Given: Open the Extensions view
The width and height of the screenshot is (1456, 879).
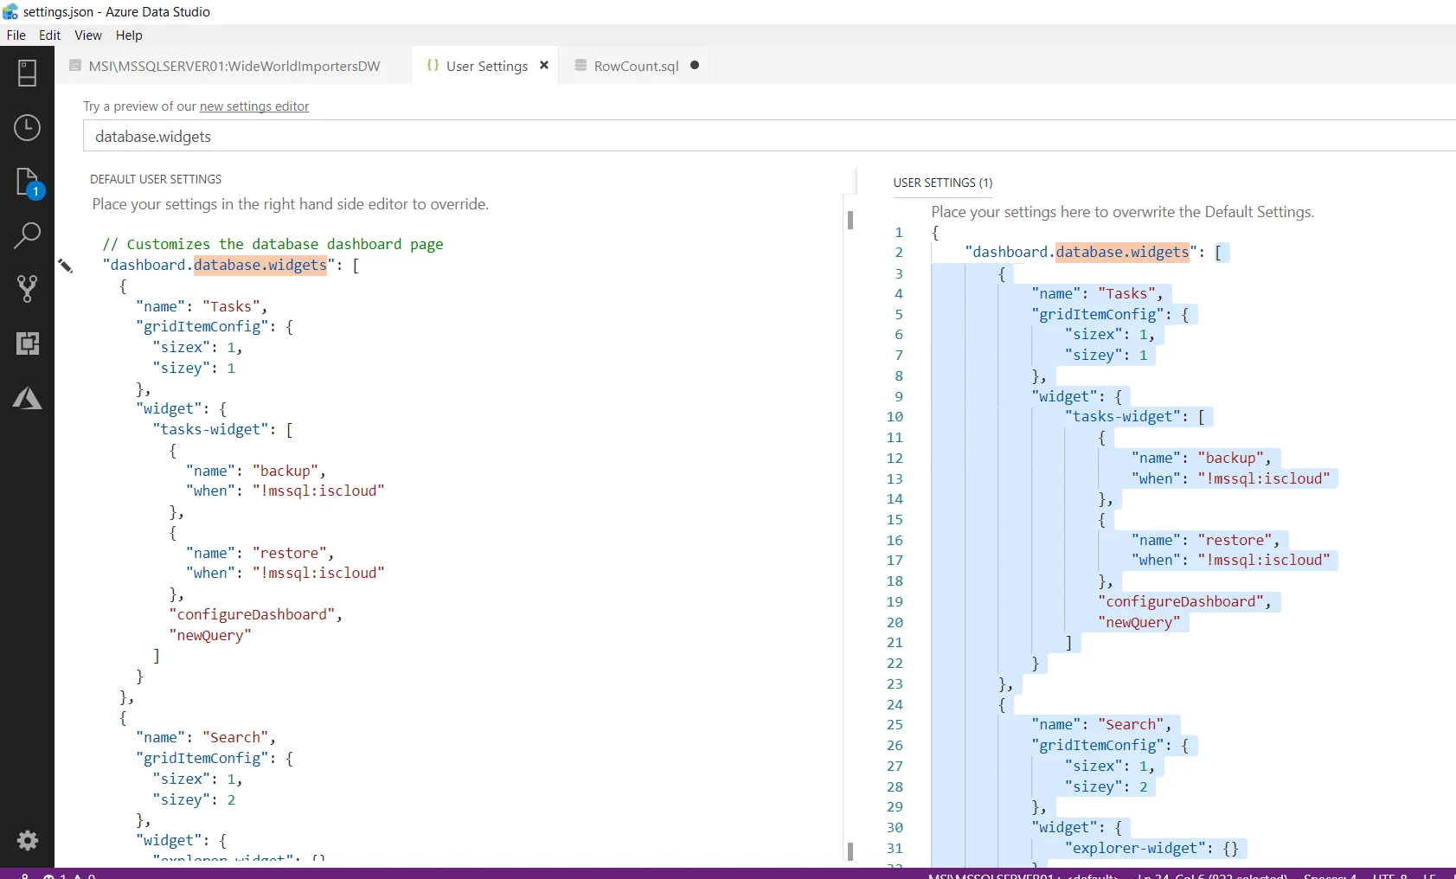Looking at the screenshot, I should [27, 343].
